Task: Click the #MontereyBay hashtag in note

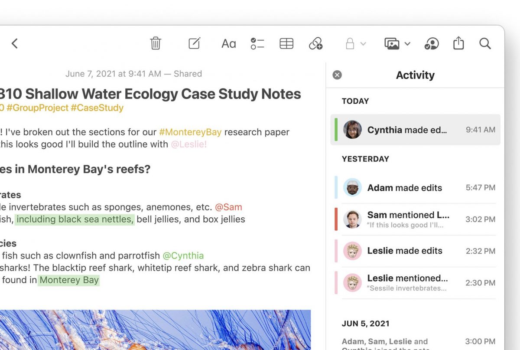Action: [190, 132]
